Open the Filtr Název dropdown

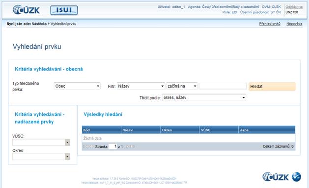(x=141, y=86)
